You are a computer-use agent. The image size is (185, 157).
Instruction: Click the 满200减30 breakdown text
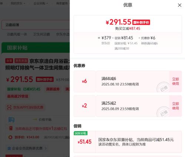pos(122,49)
